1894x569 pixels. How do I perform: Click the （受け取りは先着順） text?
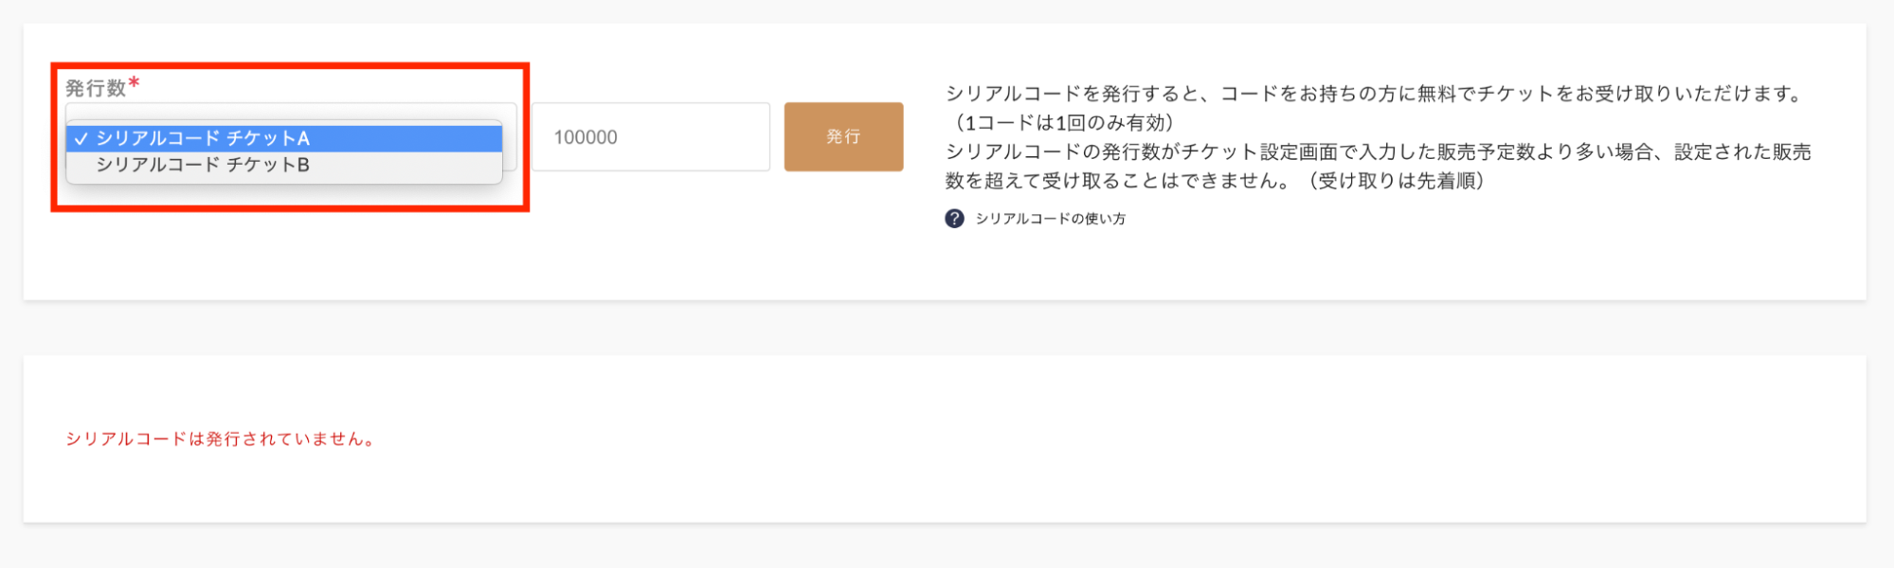(1395, 181)
